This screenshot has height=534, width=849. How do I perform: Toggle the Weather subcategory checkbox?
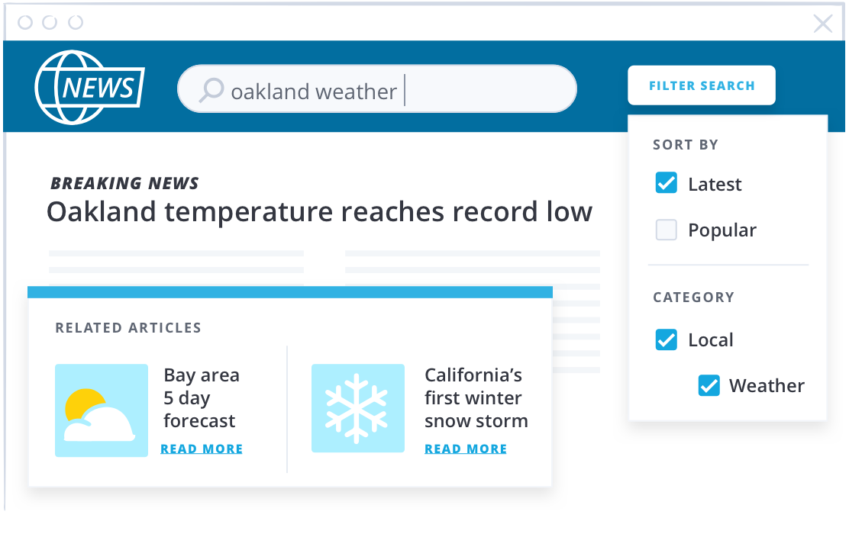[x=709, y=386]
